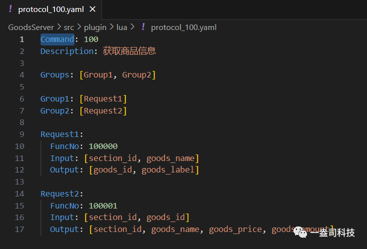Open GoodsServer in the breadcrumb path
Image resolution: width=367 pixels, height=249 pixels.
(31, 27)
